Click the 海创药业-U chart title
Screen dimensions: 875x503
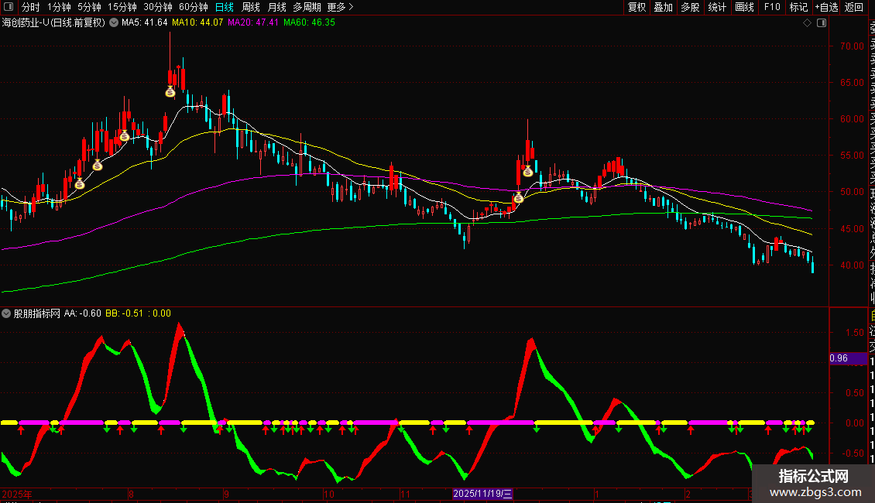(x=53, y=23)
